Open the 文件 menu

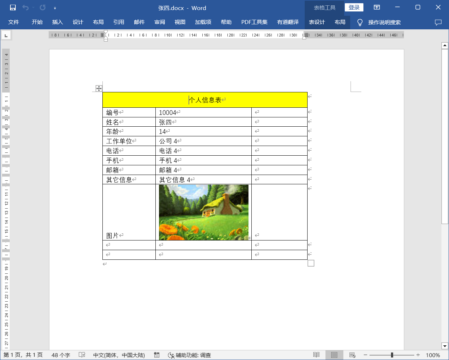14,22
